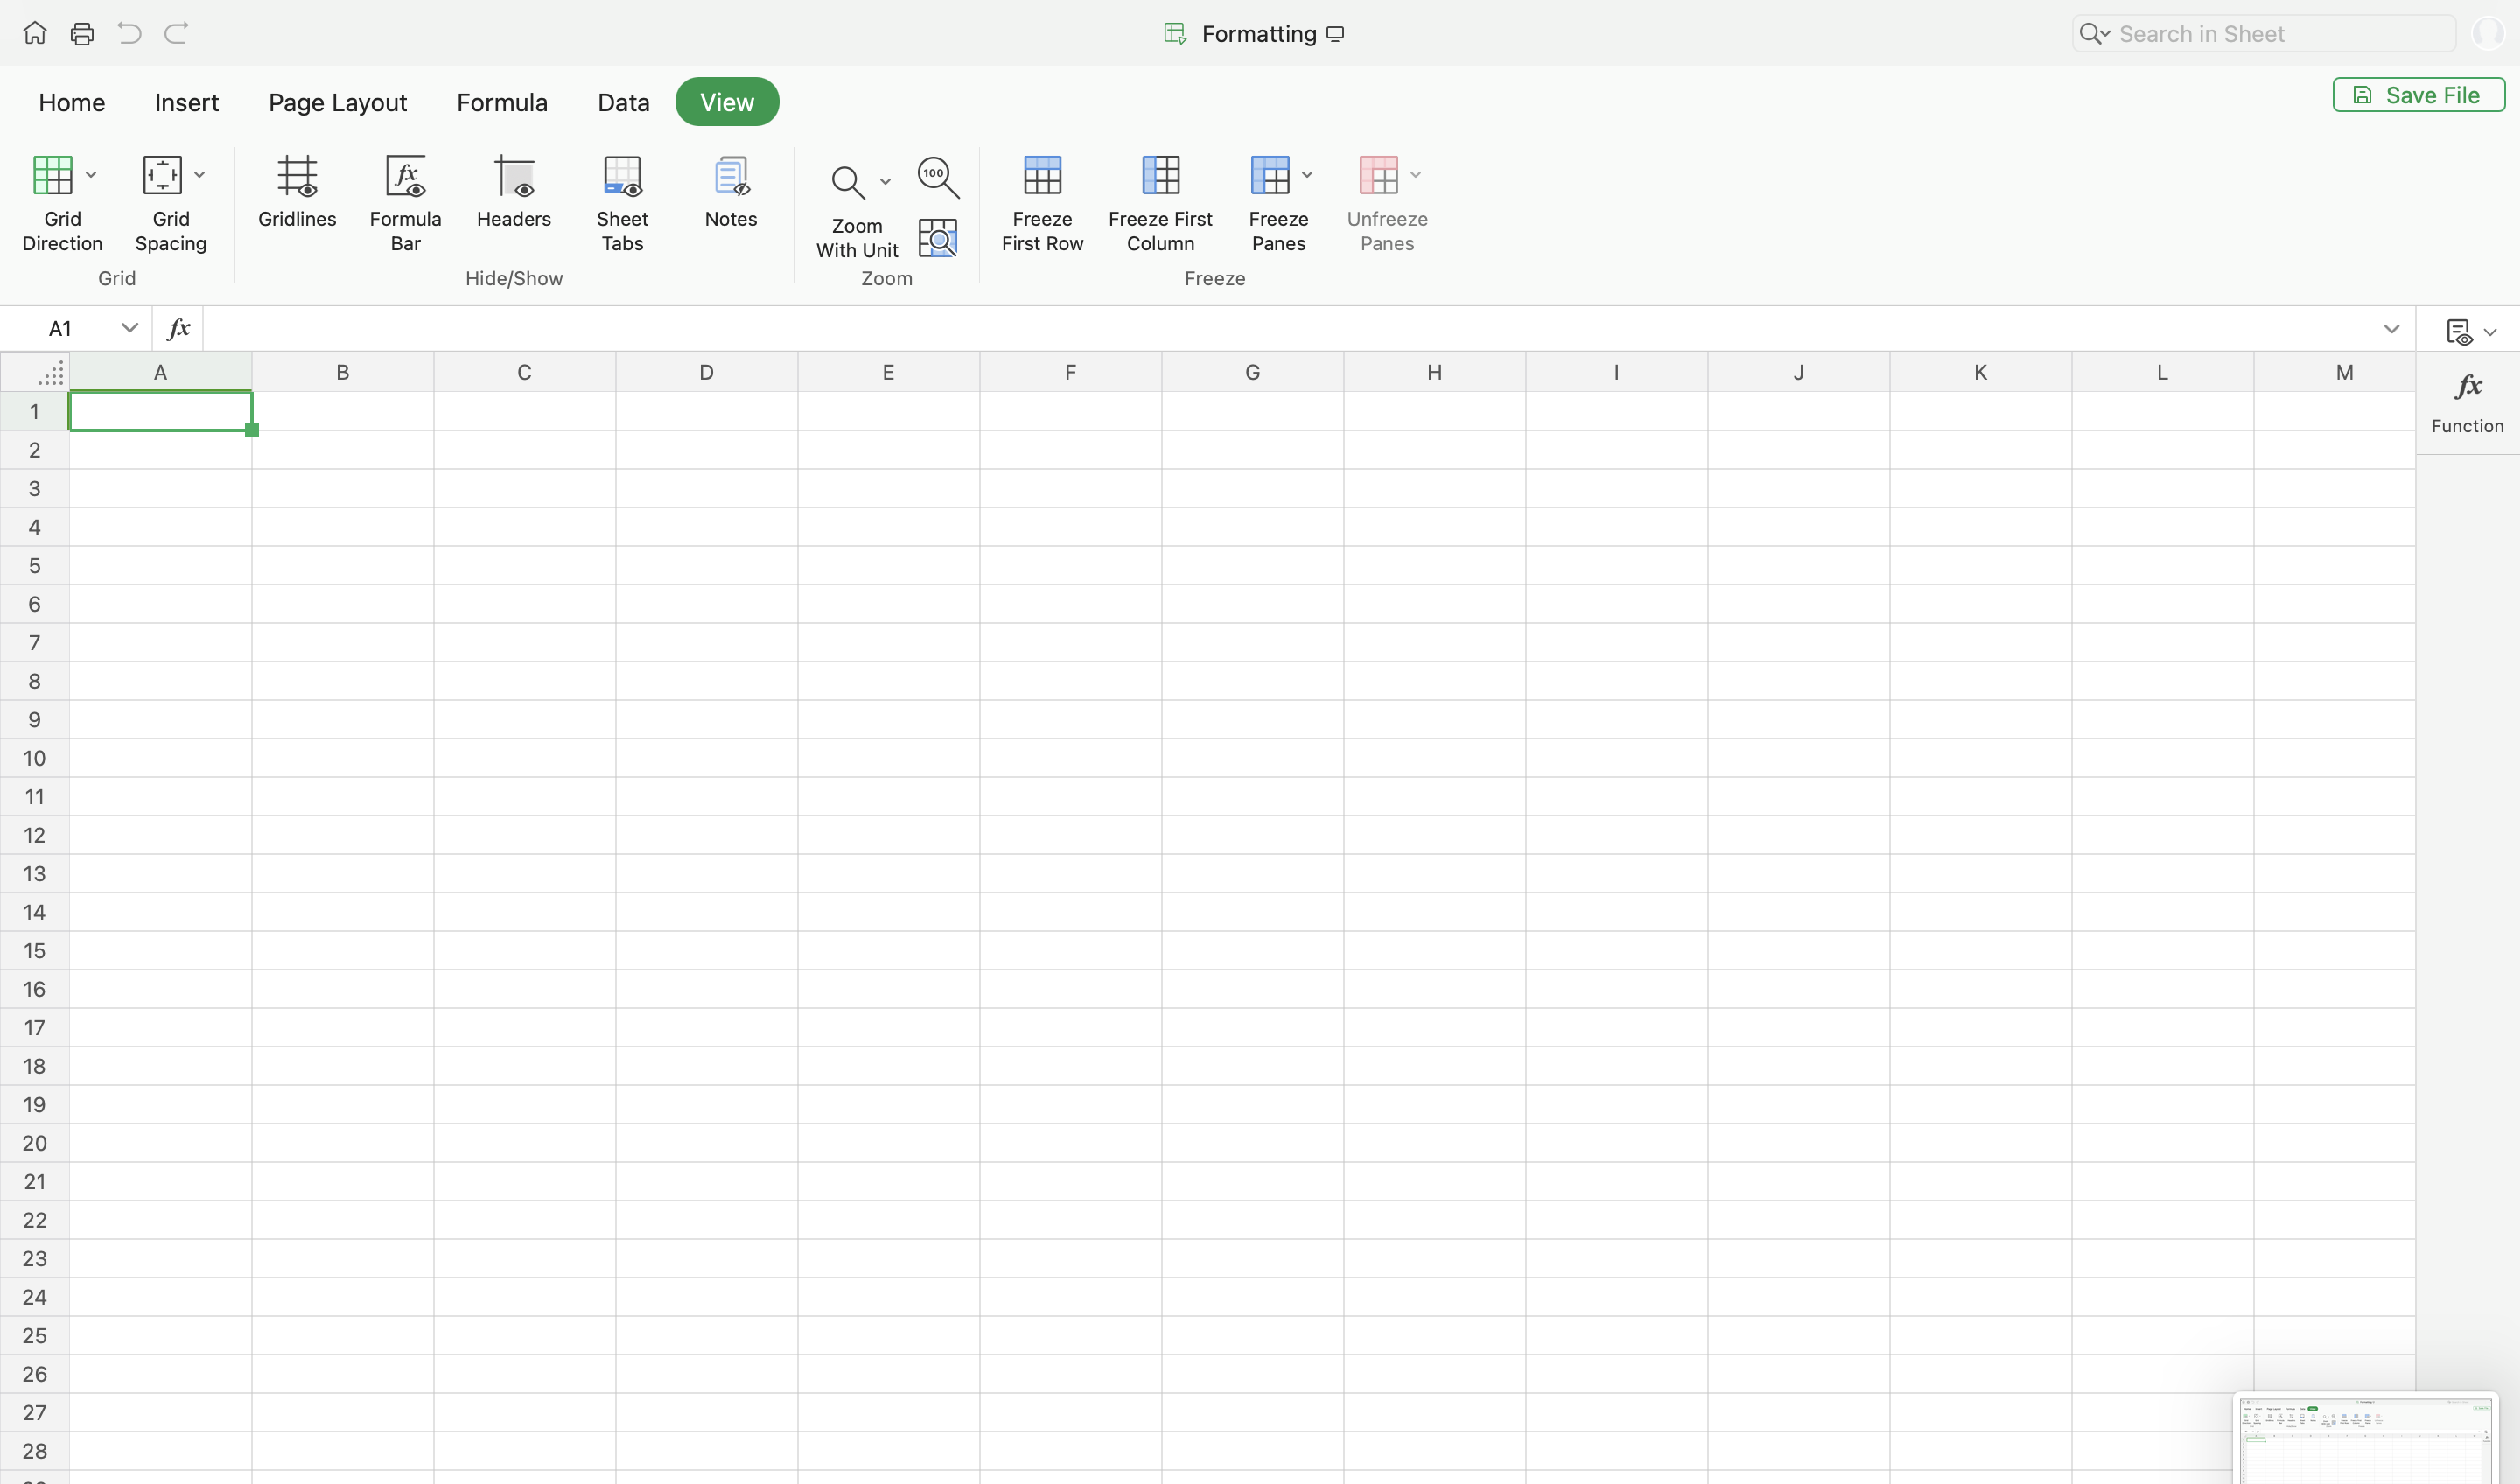The image size is (2520, 1484).
Task: Open the A1 cell name box dropdown
Action: pos(129,328)
